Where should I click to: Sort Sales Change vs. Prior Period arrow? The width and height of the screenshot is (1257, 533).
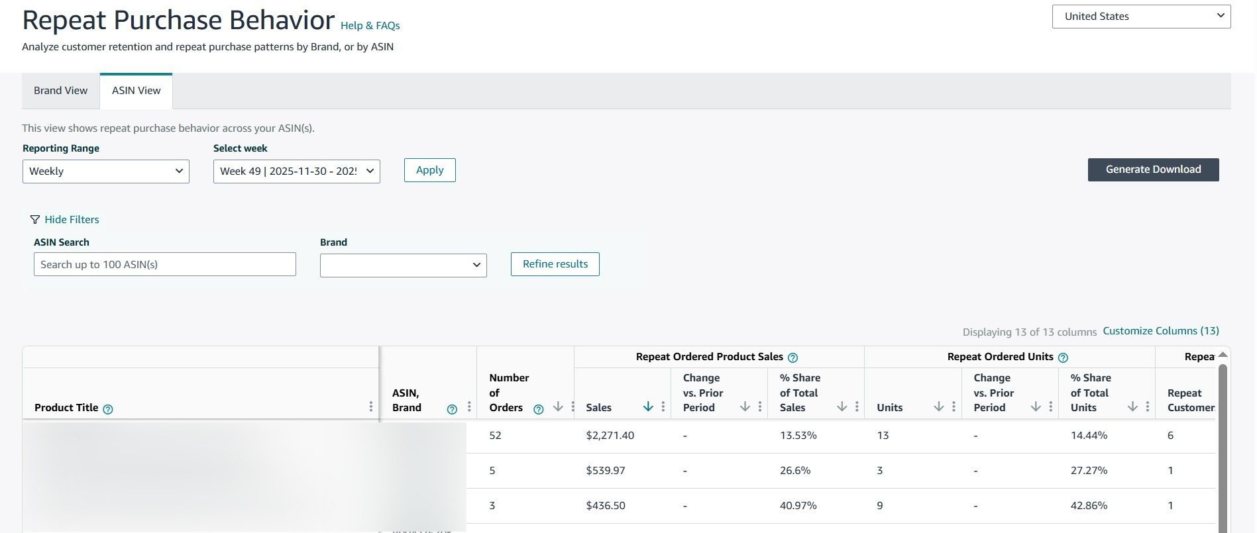pyautogui.click(x=745, y=407)
